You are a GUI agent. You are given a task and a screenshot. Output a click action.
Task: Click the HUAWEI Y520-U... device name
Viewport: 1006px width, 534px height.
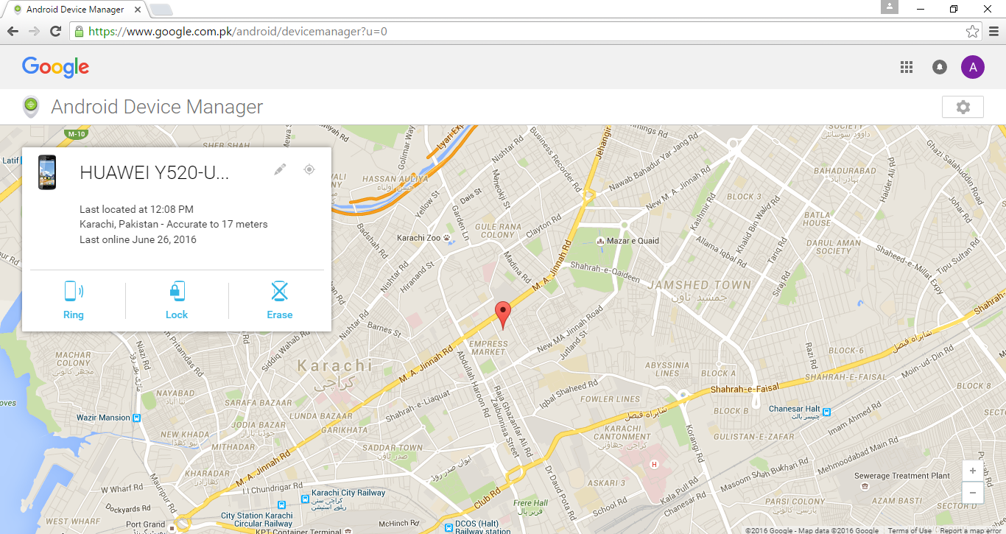154,172
